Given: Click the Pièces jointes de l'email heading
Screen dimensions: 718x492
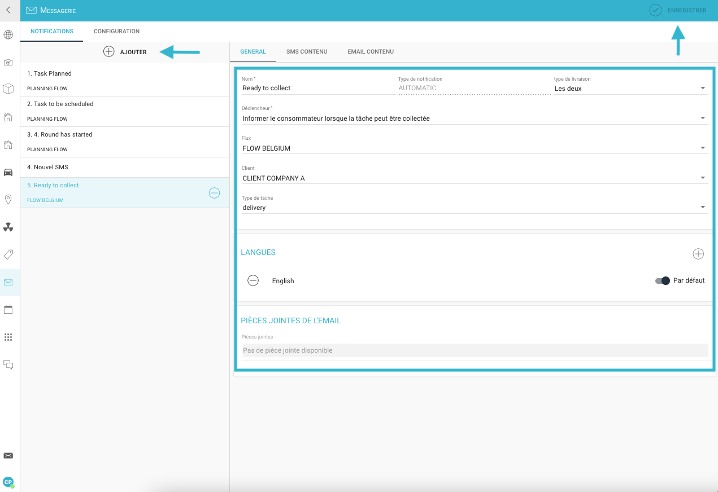Looking at the screenshot, I should click(x=291, y=320).
